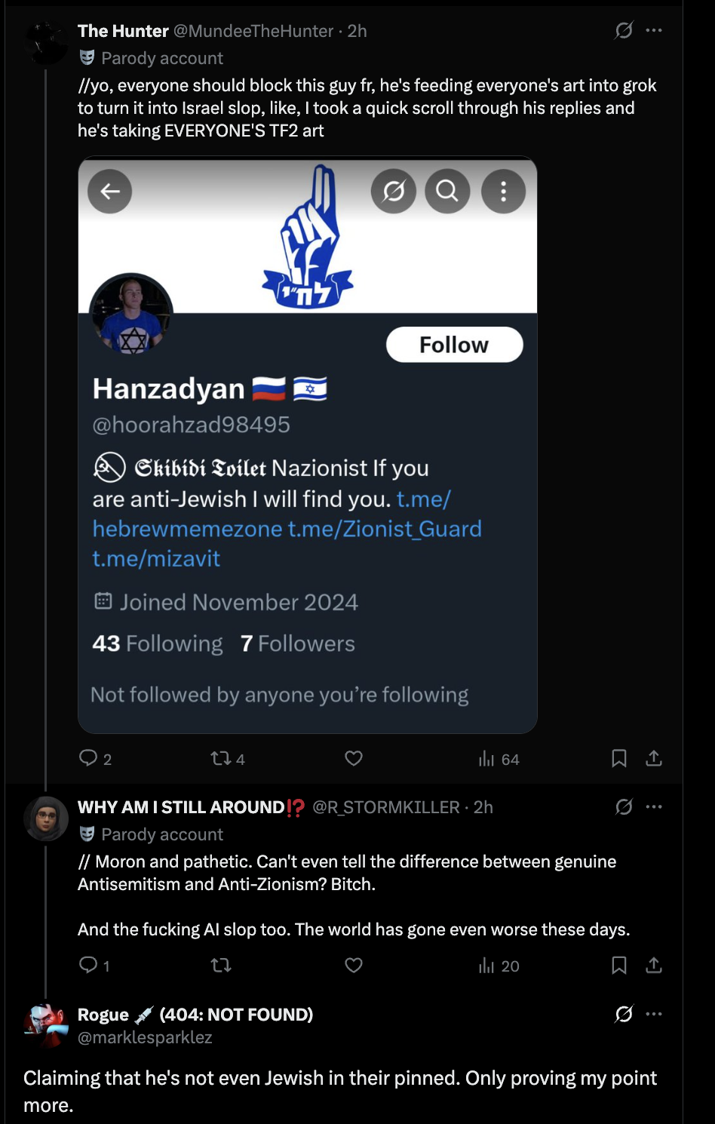Open Grok on The Hunter's post

click(x=624, y=30)
